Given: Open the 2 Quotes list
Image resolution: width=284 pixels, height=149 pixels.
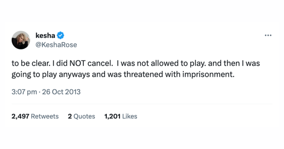Looking at the screenshot, I should pos(81,116).
